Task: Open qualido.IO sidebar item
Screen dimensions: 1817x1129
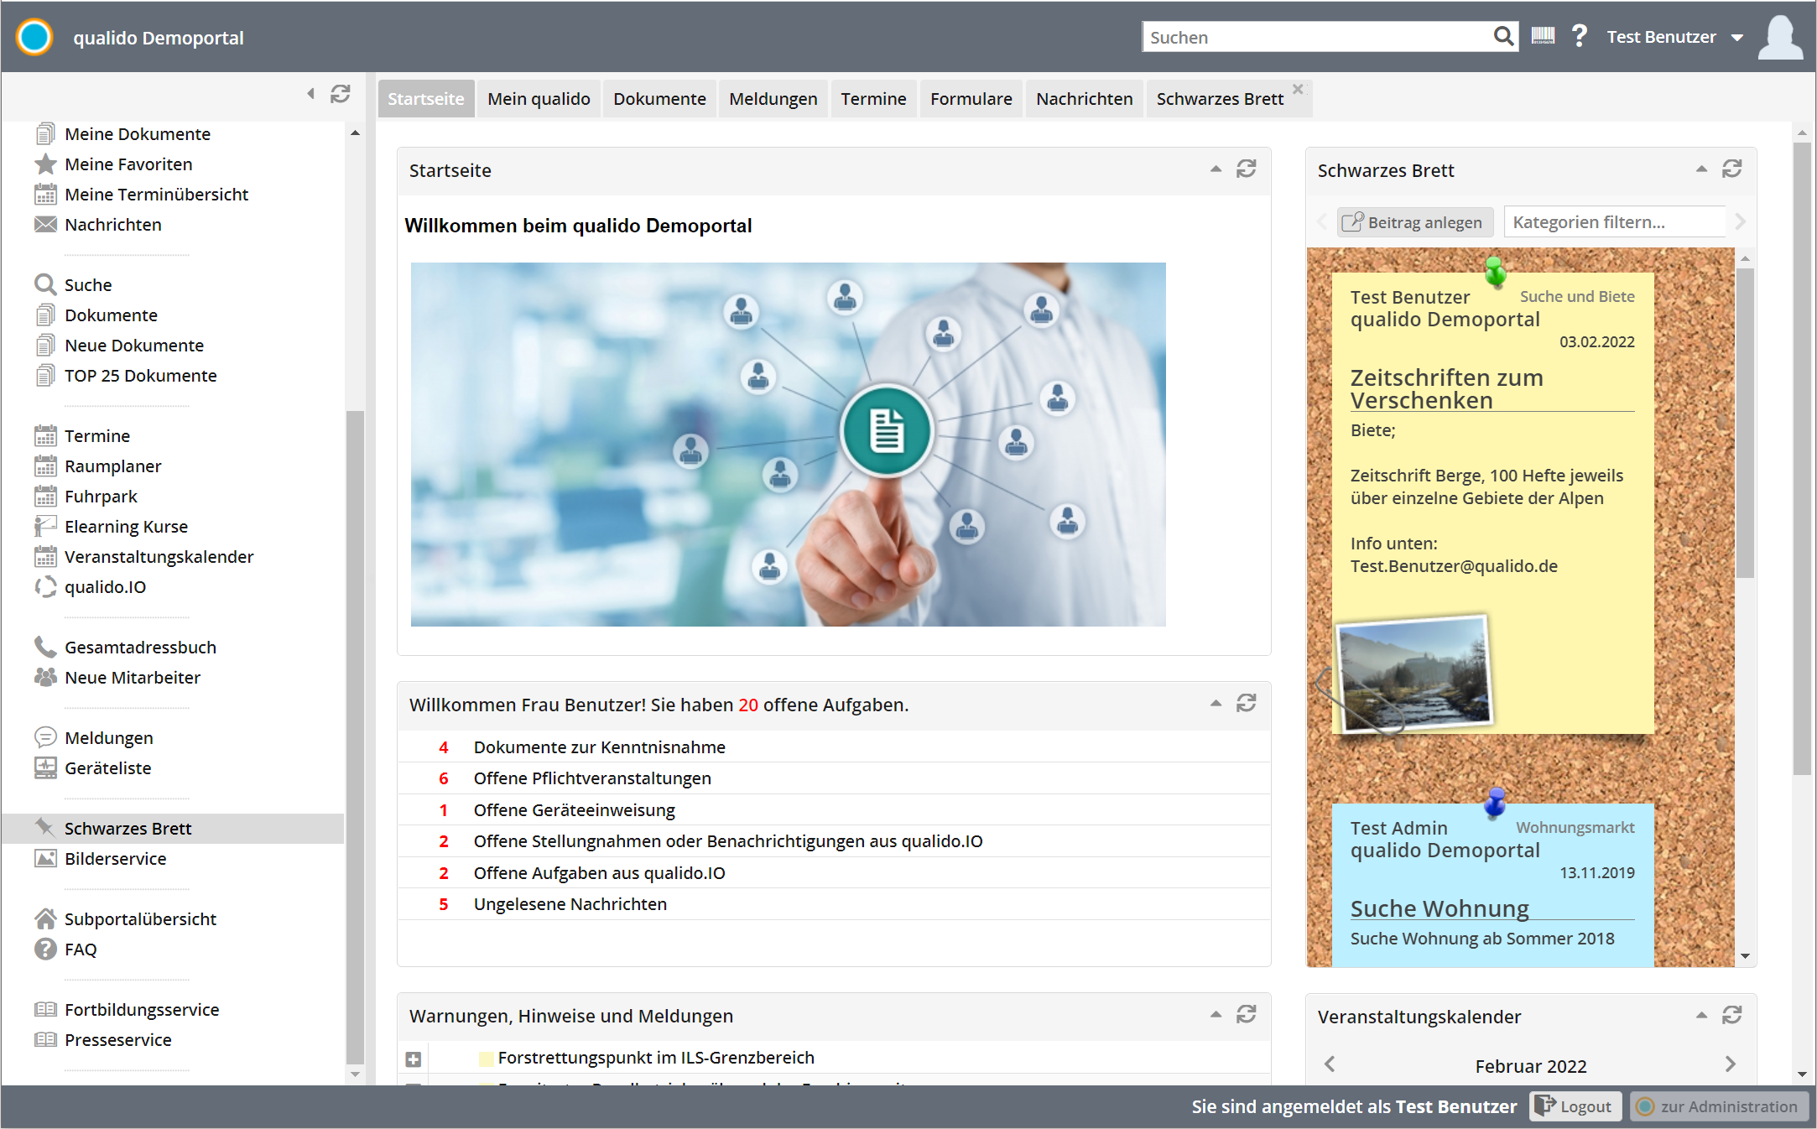Action: [x=91, y=587]
